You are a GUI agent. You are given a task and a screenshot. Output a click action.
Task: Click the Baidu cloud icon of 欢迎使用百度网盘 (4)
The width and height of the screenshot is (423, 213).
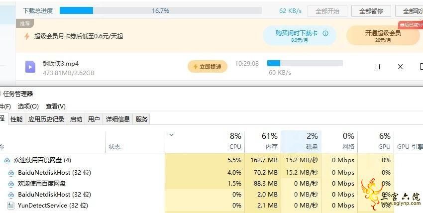(7, 160)
